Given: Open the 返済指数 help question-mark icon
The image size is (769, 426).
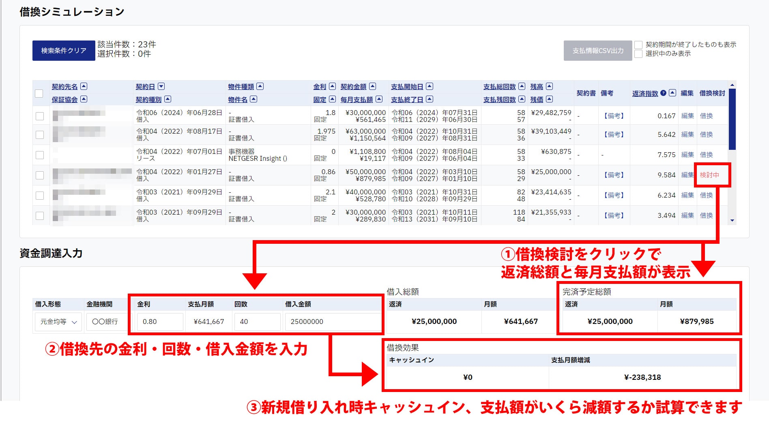Looking at the screenshot, I should [x=663, y=93].
